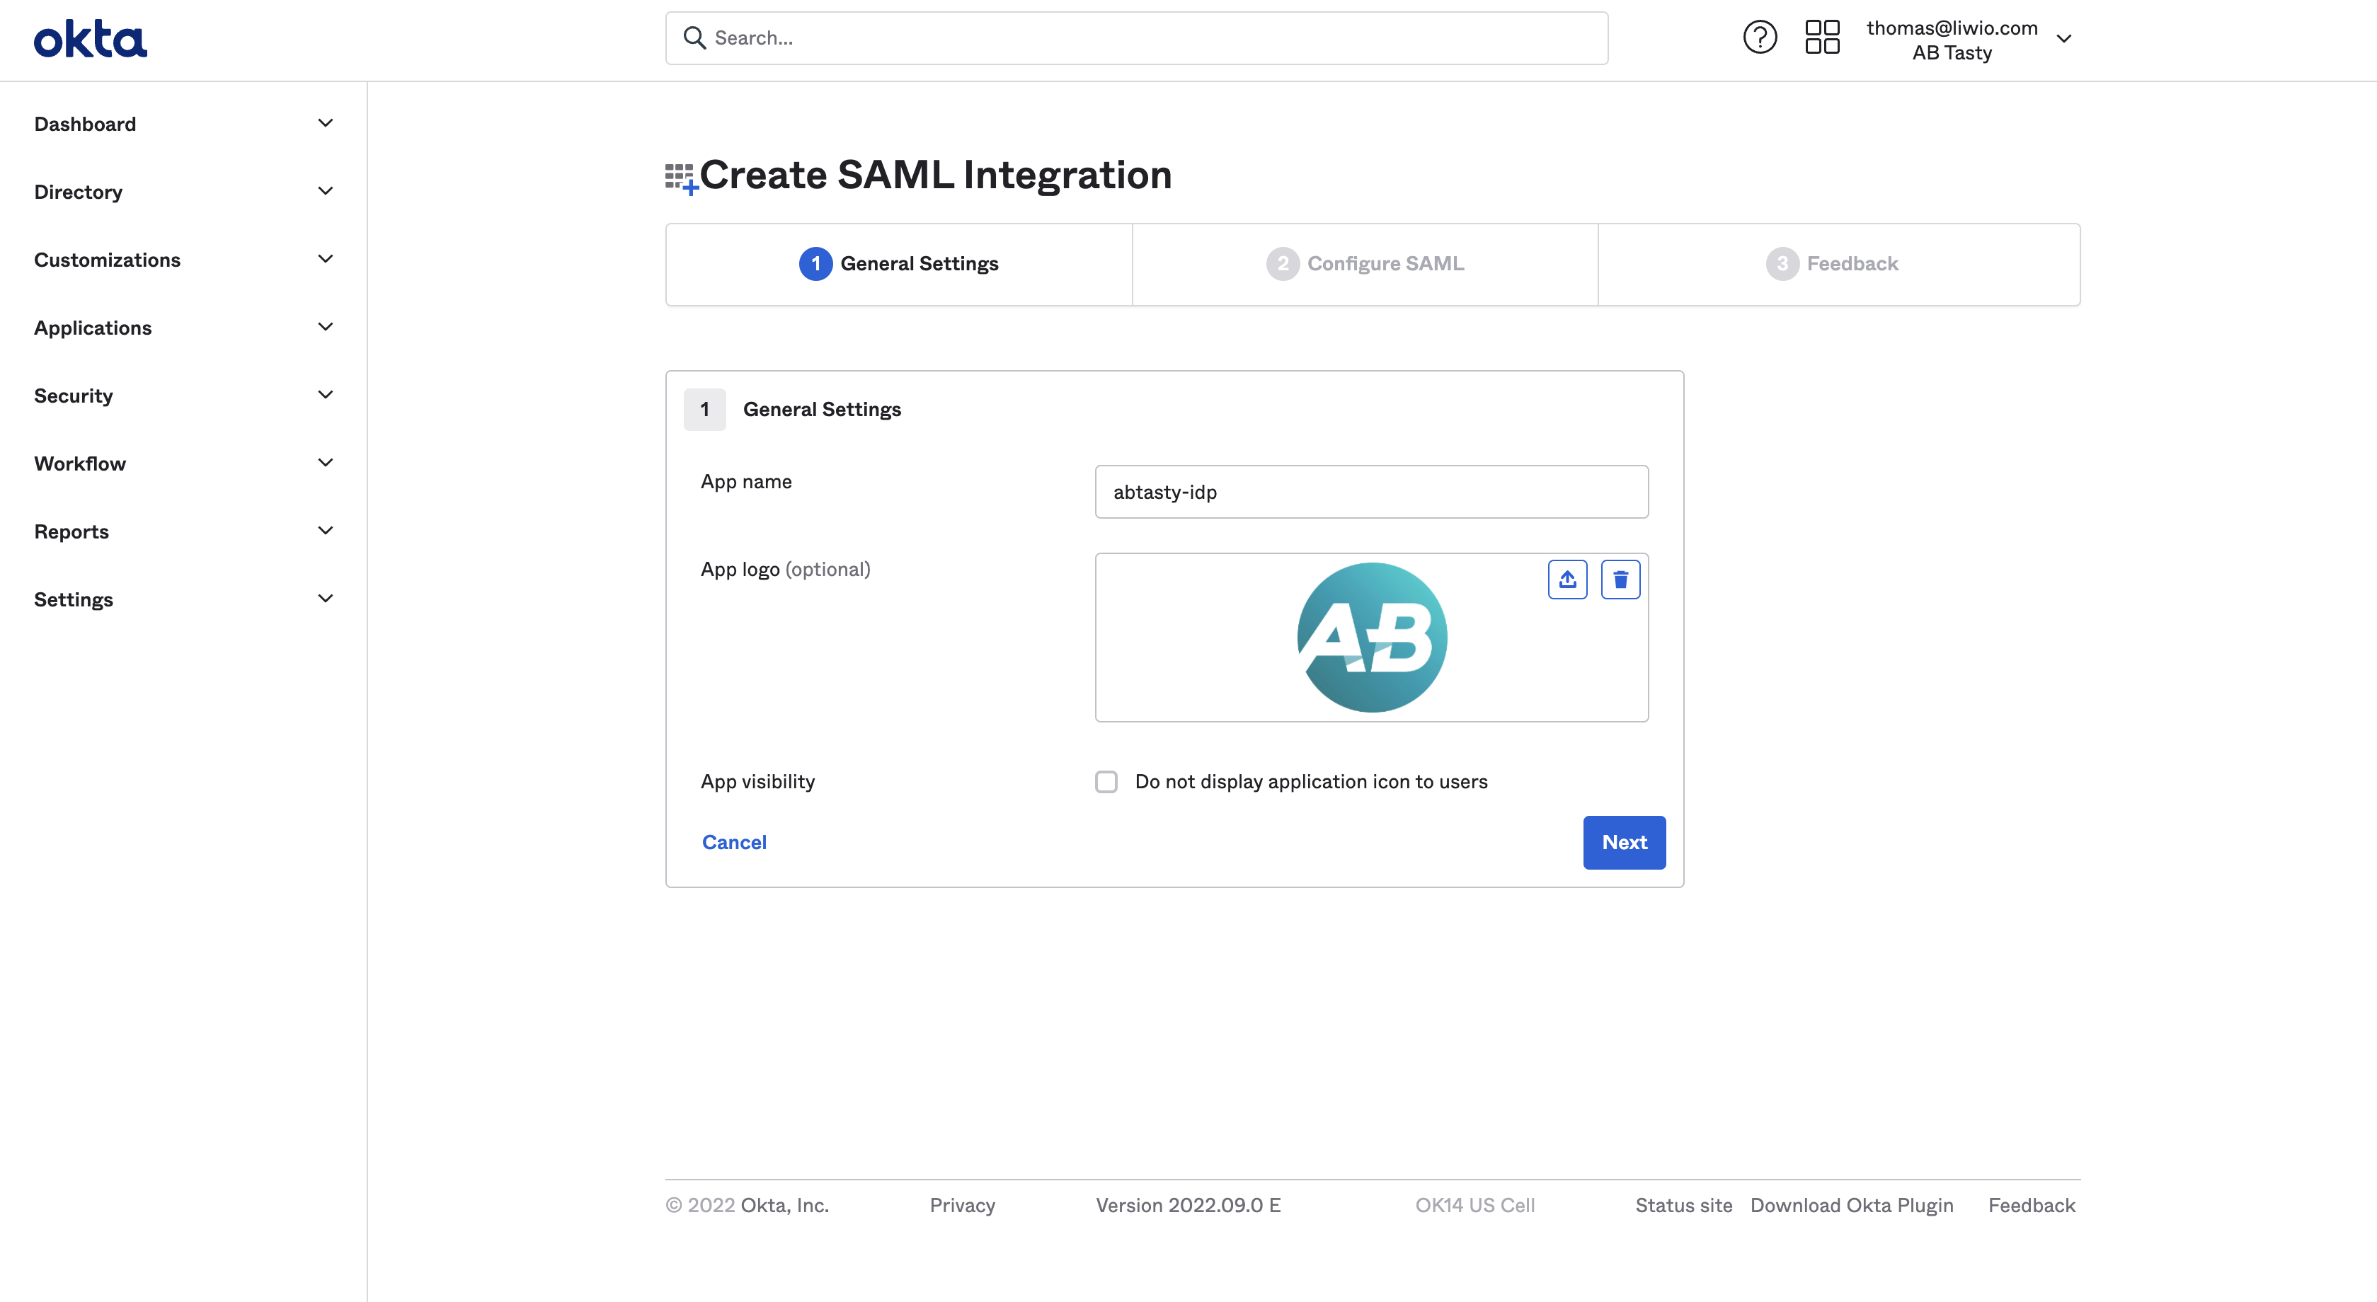Image resolution: width=2377 pixels, height=1302 pixels.
Task: Click the Okta logo
Action: [x=91, y=40]
